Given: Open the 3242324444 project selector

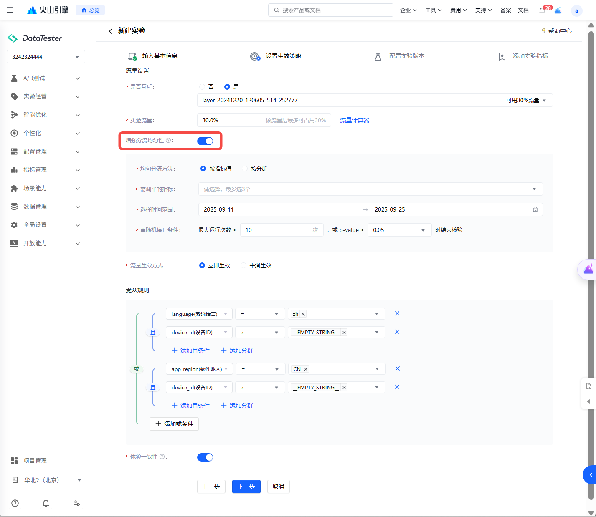Looking at the screenshot, I should click(46, 57).
